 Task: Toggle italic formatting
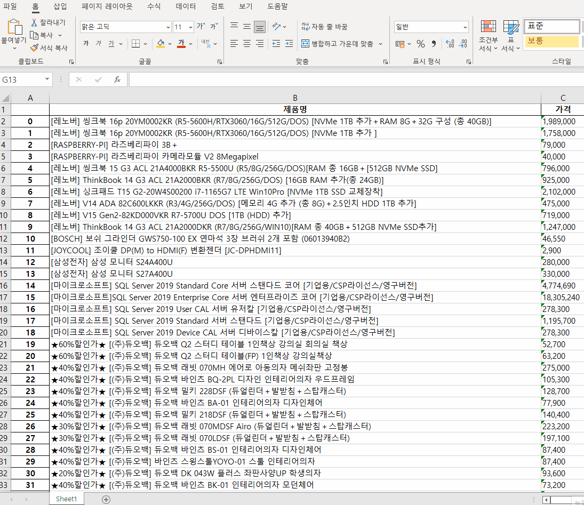coord(99,44)
